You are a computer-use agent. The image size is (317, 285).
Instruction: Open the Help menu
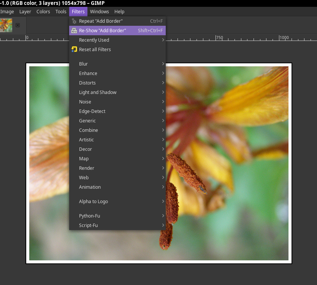coord(119,11)
